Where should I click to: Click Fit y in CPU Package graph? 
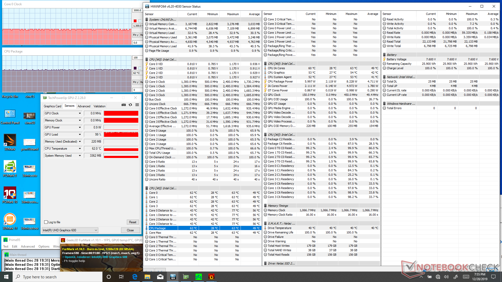coord(135,82)
